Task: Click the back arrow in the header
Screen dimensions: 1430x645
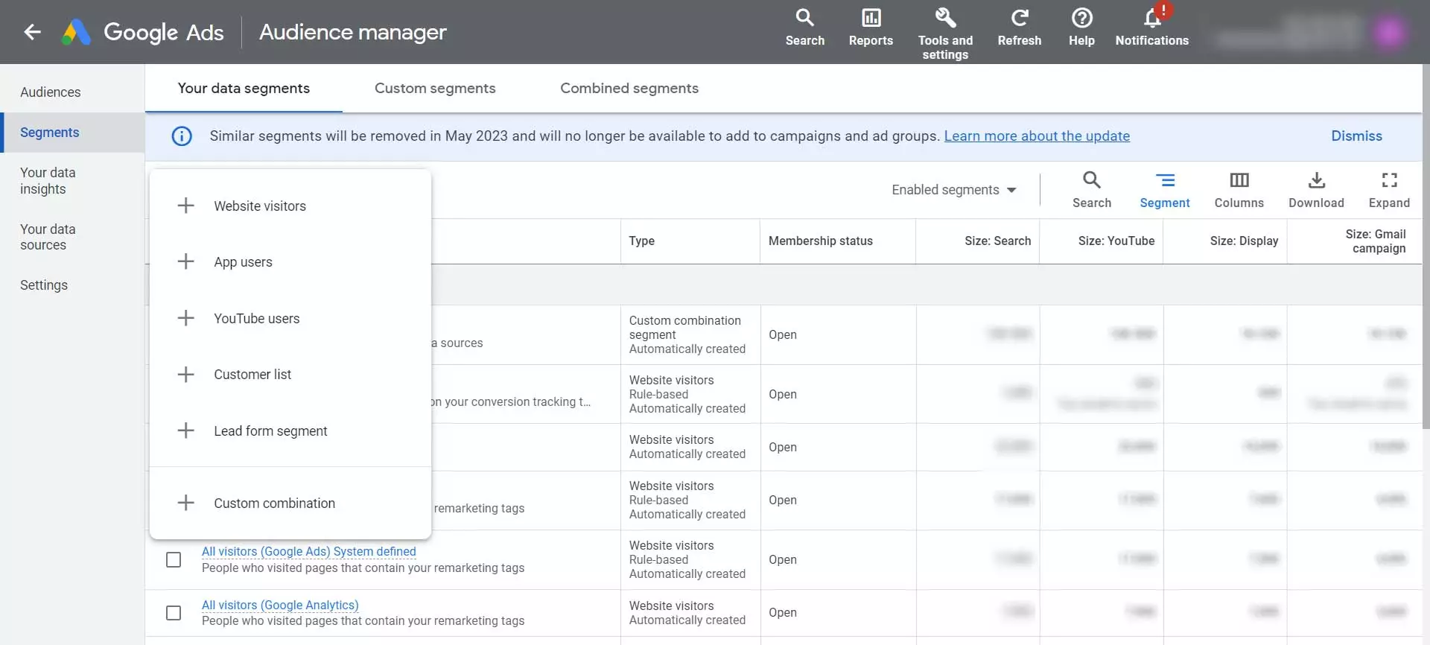Action: tap(32, 32)
